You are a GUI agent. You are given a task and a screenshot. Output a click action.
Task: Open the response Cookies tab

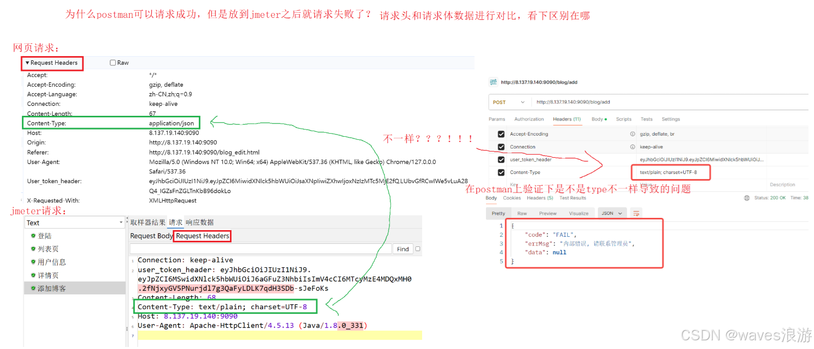[511, 198]
